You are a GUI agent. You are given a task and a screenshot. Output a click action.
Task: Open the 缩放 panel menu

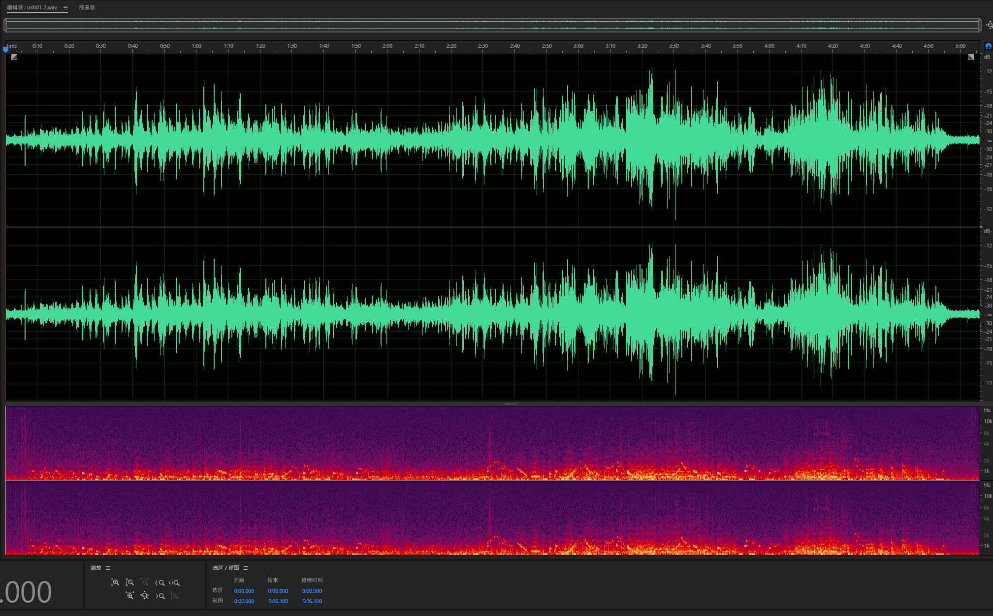click(x=108, y=568)
